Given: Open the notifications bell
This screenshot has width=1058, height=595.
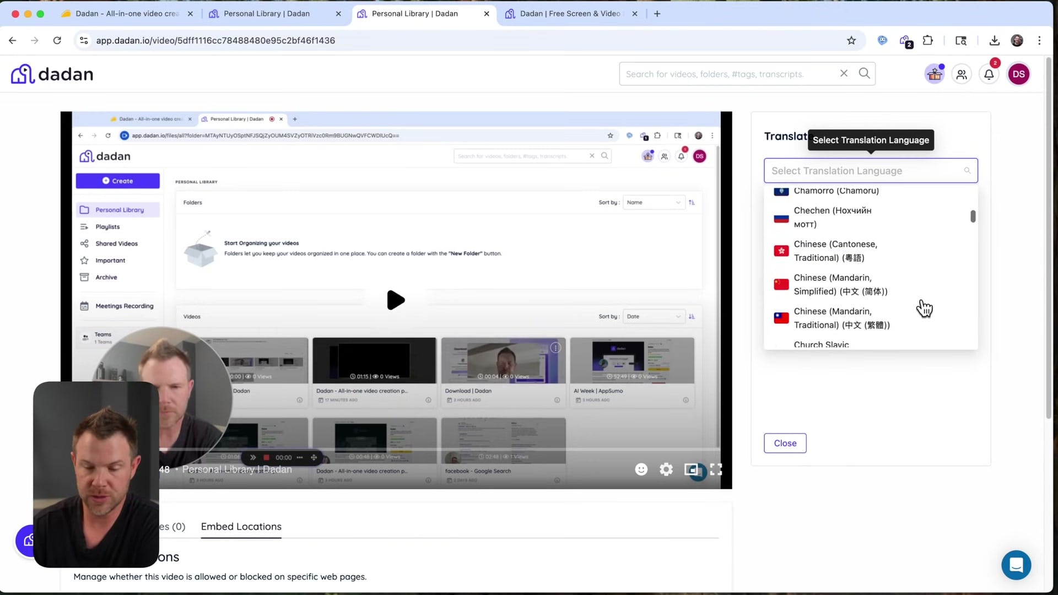Looking at the screenshot, I should 989,74.
